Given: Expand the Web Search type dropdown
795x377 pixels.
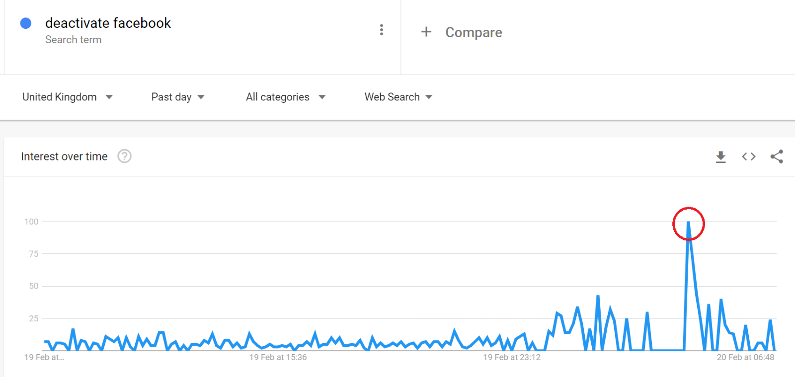Looking at the screenshot, I should tap(398, 97).
